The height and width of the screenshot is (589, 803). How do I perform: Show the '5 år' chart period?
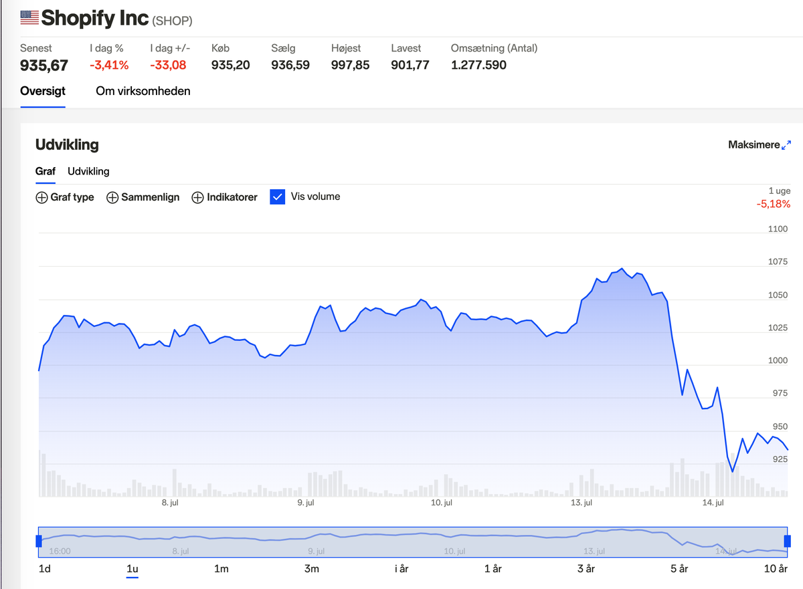tap(679, 569)
